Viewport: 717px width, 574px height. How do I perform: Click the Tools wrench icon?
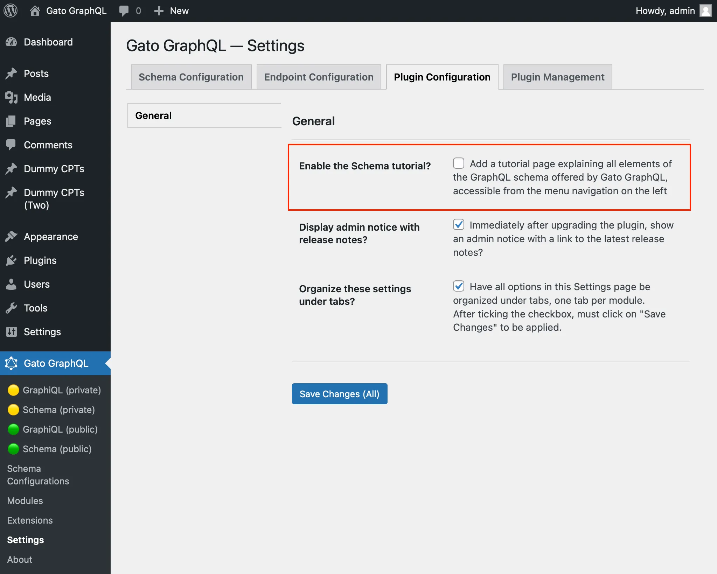(11, 308)
